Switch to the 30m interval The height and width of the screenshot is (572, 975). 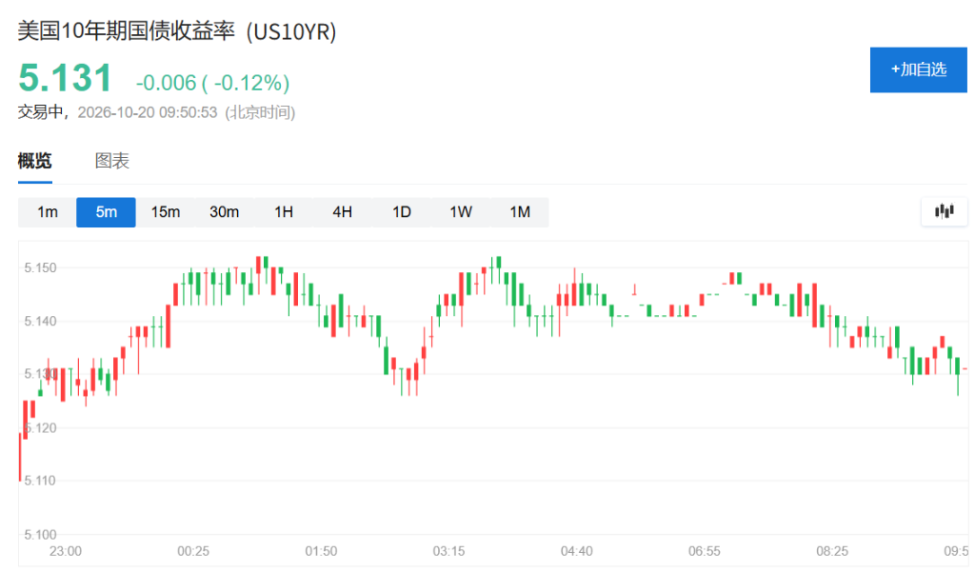tap(225, 212)
